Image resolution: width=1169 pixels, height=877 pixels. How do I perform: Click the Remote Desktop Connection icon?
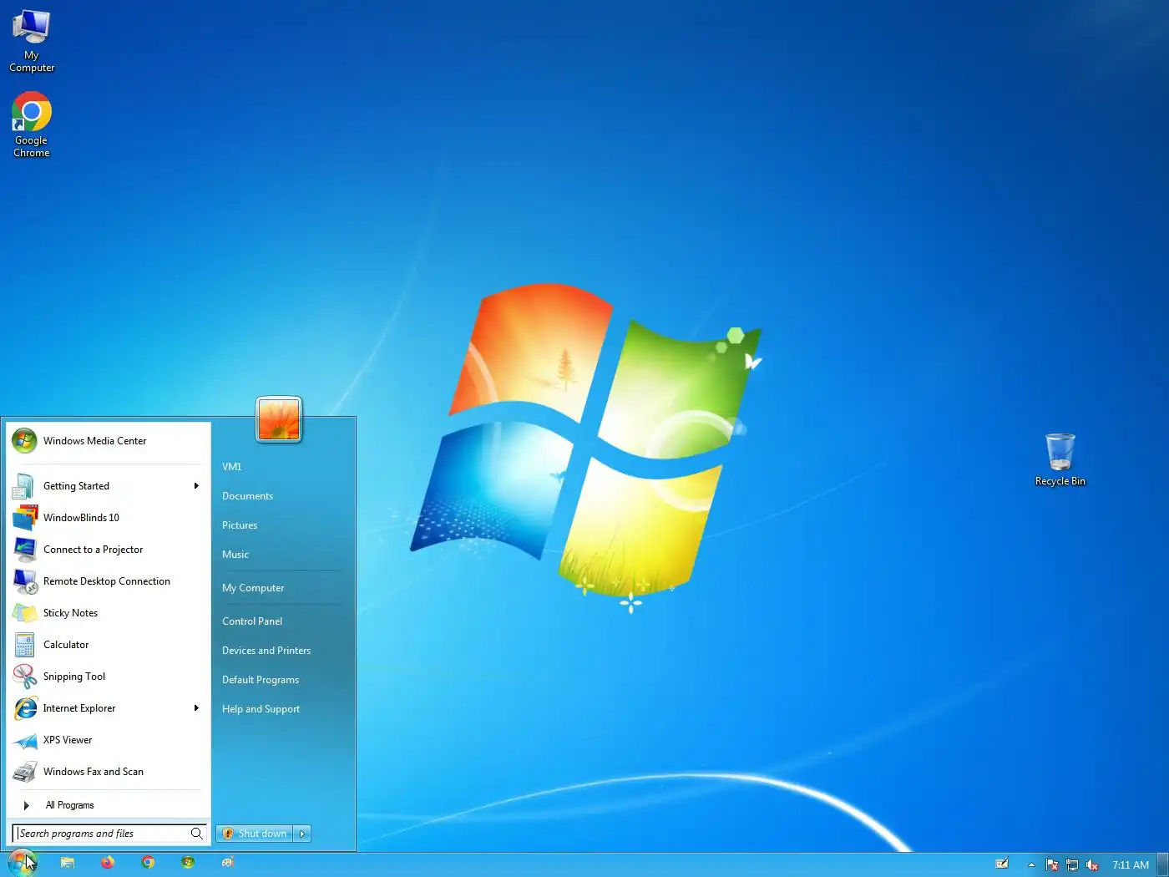[25, 581]
